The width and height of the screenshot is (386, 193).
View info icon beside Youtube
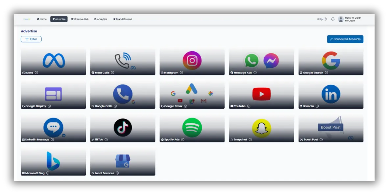pos(249,106)
